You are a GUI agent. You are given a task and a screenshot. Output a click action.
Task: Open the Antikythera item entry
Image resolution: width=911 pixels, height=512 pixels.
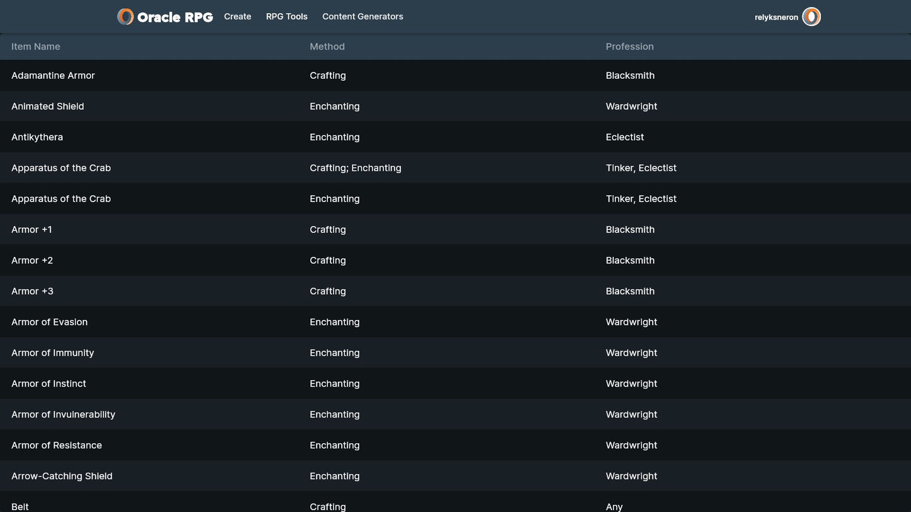tap(37, 137)
